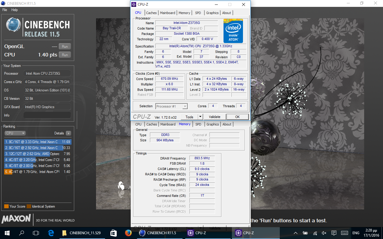Click the CPU-Z title bar icon
The width and height of the screenshot is (383, 239).
click(134, 4)
